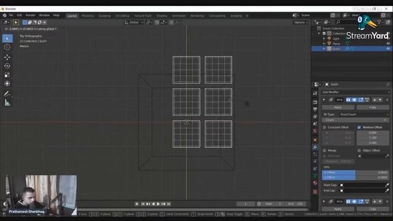Click the orange-outlined mode button in viewport header

[x=16, y=23]
